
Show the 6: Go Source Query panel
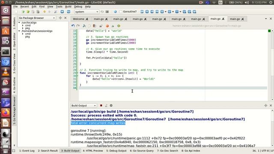142,151
